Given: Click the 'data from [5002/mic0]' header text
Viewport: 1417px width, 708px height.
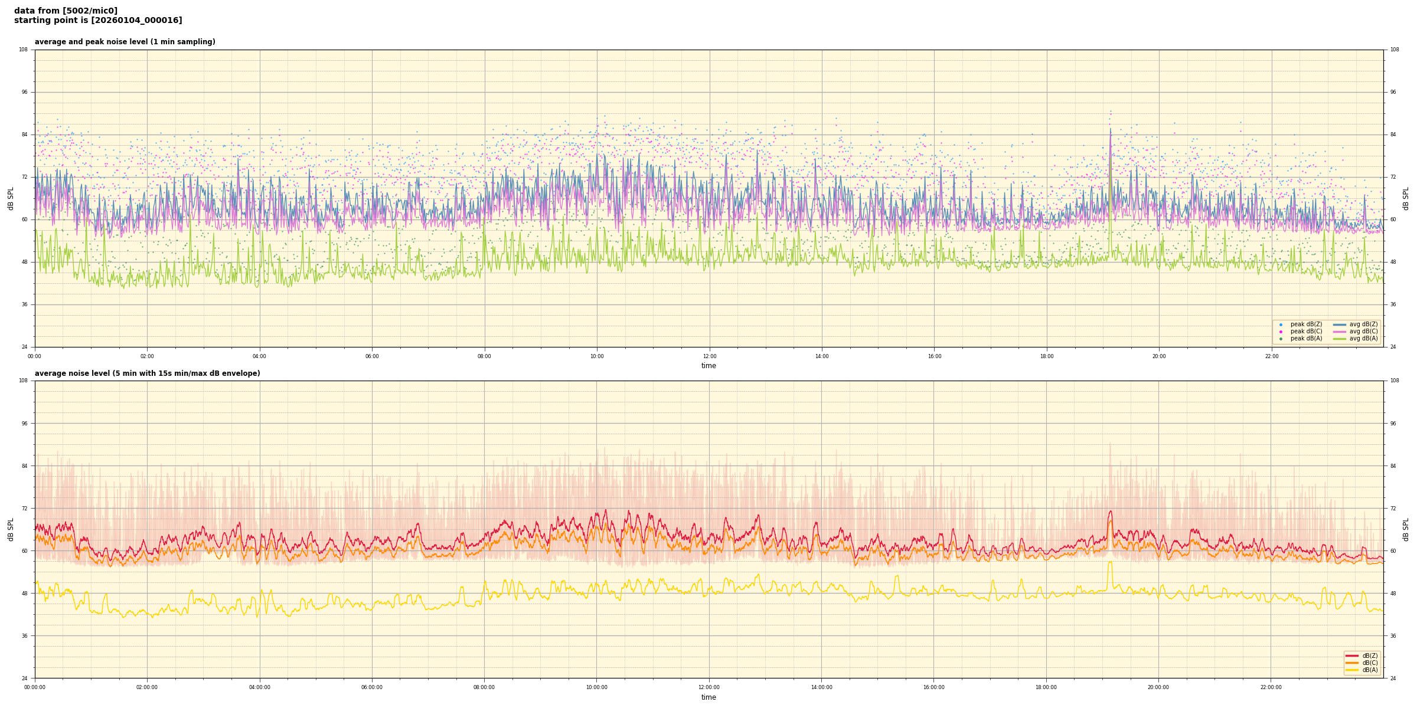Looking at the screenshot, I should tap(66, 11).
